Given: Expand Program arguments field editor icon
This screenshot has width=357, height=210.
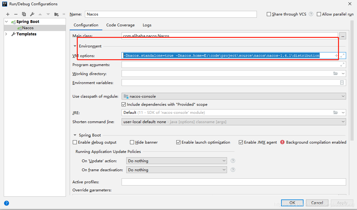Looking at the screenshot, I should coord(342,65).
